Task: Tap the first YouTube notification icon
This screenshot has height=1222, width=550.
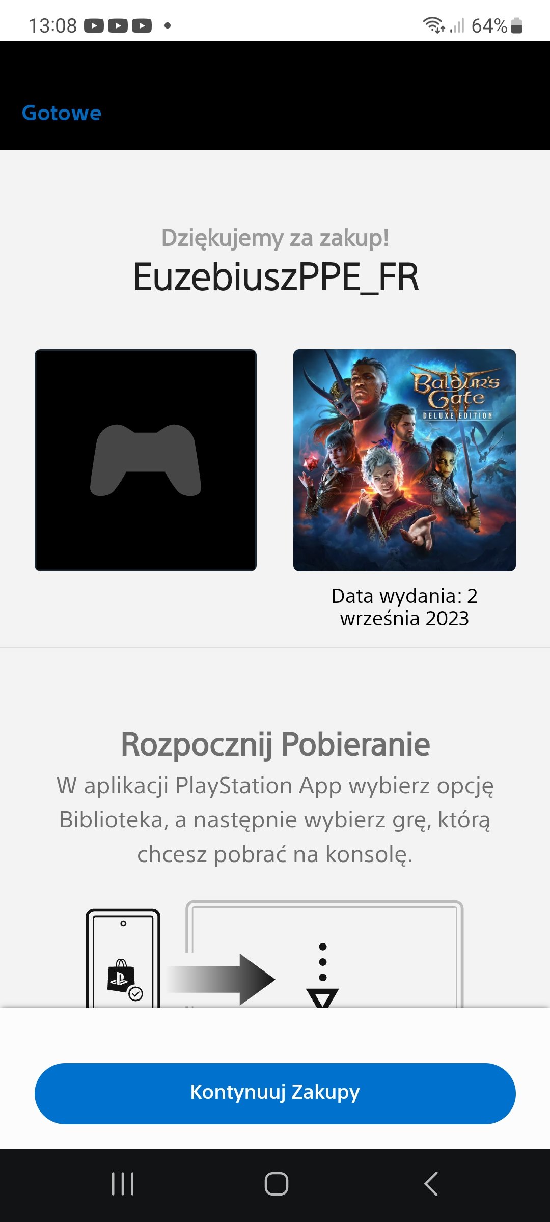Action: pyautogui.click(x=94, y=25)
